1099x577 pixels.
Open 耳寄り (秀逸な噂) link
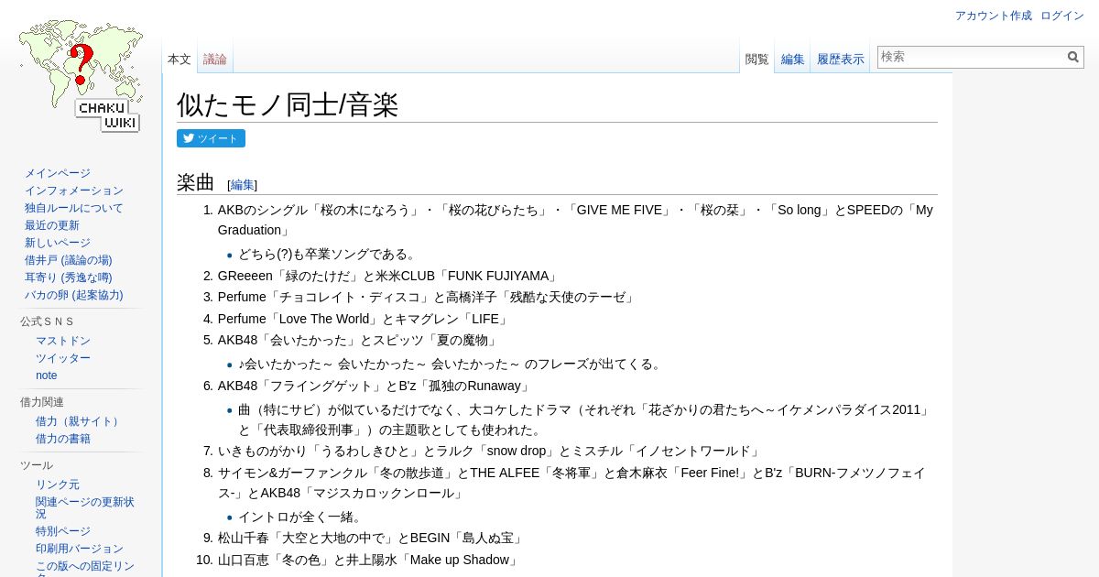(x=69, y=278)
